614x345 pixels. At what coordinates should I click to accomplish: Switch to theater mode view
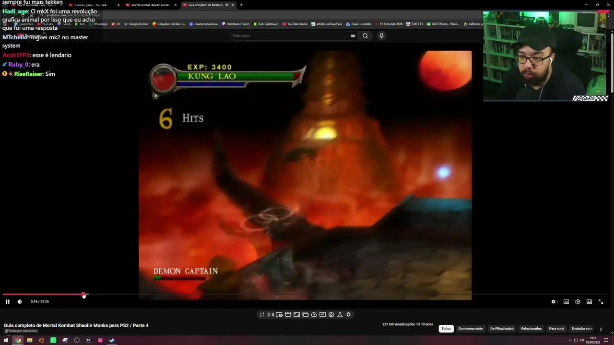click(x=589, y=302)
